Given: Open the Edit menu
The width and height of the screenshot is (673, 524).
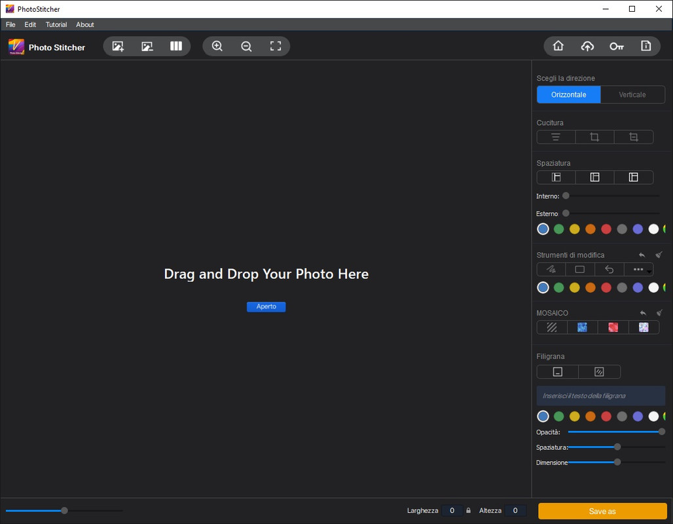Looking at the screenshot, I should click(x=30, y=24).
